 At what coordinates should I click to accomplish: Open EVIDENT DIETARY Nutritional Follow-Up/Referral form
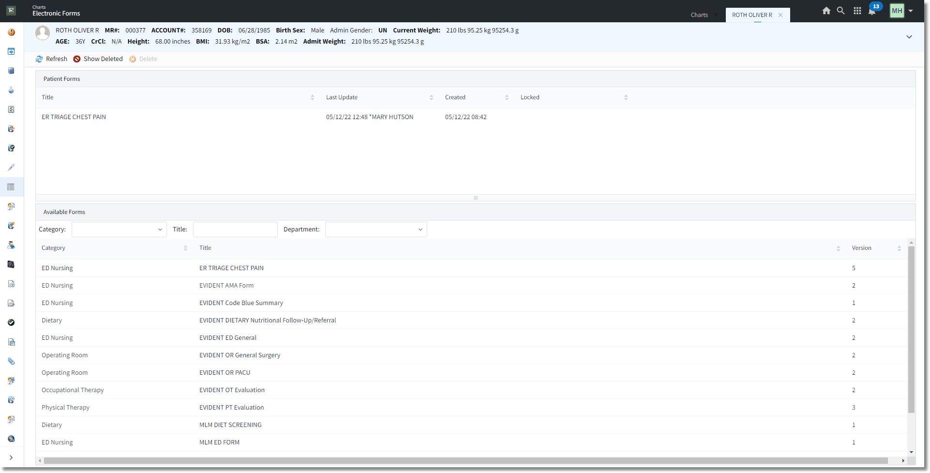(268, 320)
